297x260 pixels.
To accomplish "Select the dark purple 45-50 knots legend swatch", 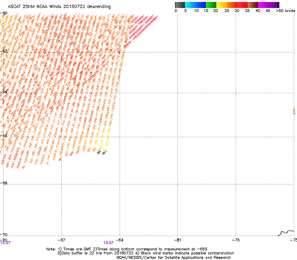I will pos(274,5).
